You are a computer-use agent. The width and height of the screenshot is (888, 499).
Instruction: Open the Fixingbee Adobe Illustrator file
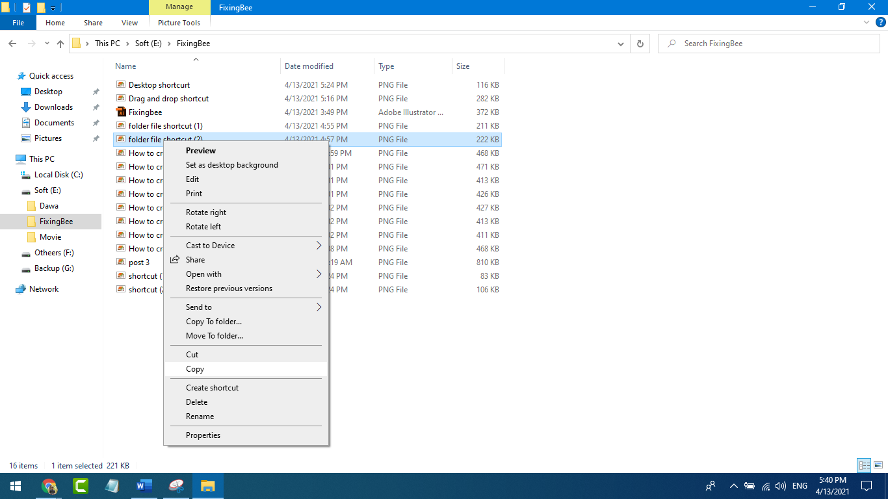pyautogui.click(x=145, y=112)
